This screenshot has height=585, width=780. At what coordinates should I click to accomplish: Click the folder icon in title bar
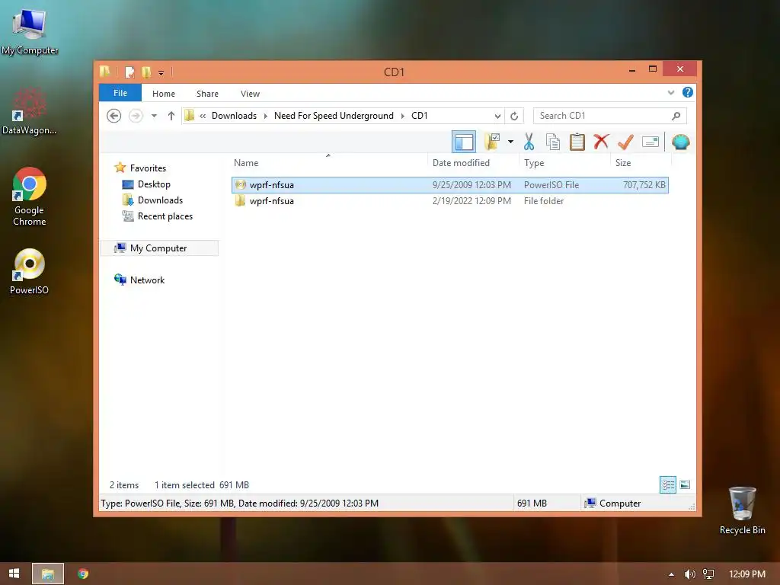point(104,72)
